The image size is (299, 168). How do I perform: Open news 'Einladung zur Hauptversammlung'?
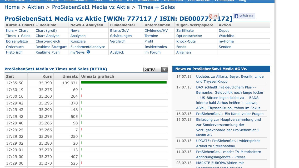(228, 127)
